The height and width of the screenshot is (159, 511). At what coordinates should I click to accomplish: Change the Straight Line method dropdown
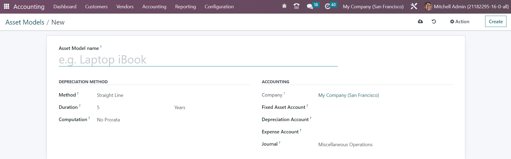pyautogui.click(x=134, y=95)
